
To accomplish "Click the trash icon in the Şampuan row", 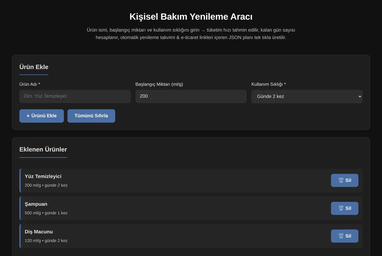I will coord(341,208).
